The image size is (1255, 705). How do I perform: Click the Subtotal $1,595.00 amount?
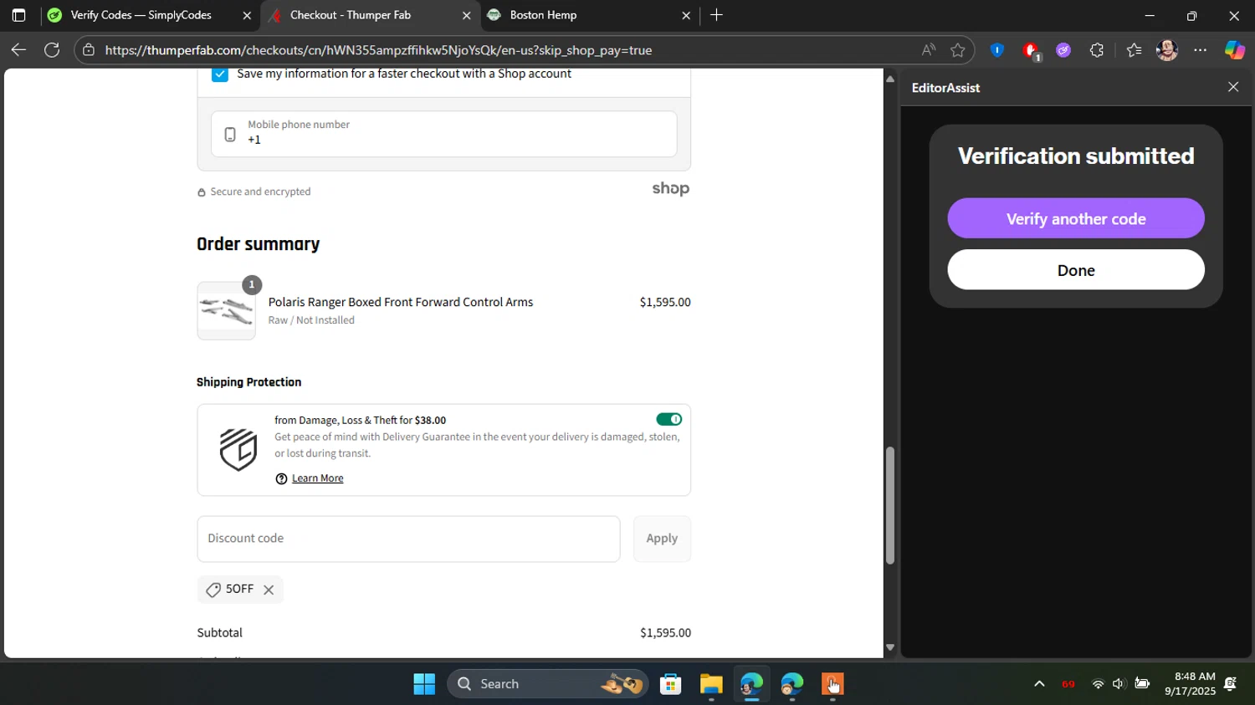pos(665,633)
